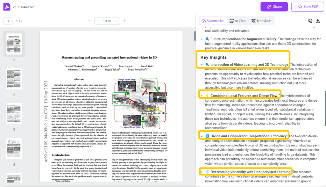Open the 100% zoom level dropdown
The width and height of the screenshot is (326, 187).
[x=107, y=21]
